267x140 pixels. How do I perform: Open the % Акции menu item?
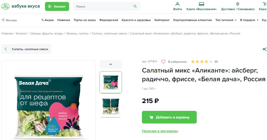click(x=47, y=20)
